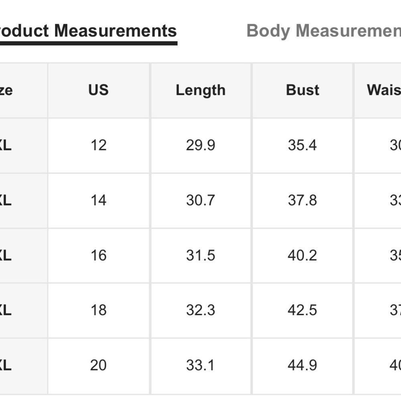
Task: Select the Length column header
Action: [200, 90]
